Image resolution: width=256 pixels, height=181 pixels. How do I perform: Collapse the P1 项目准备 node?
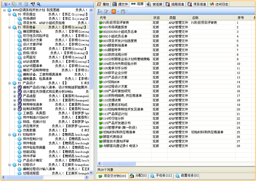click(x=10, y=27)
